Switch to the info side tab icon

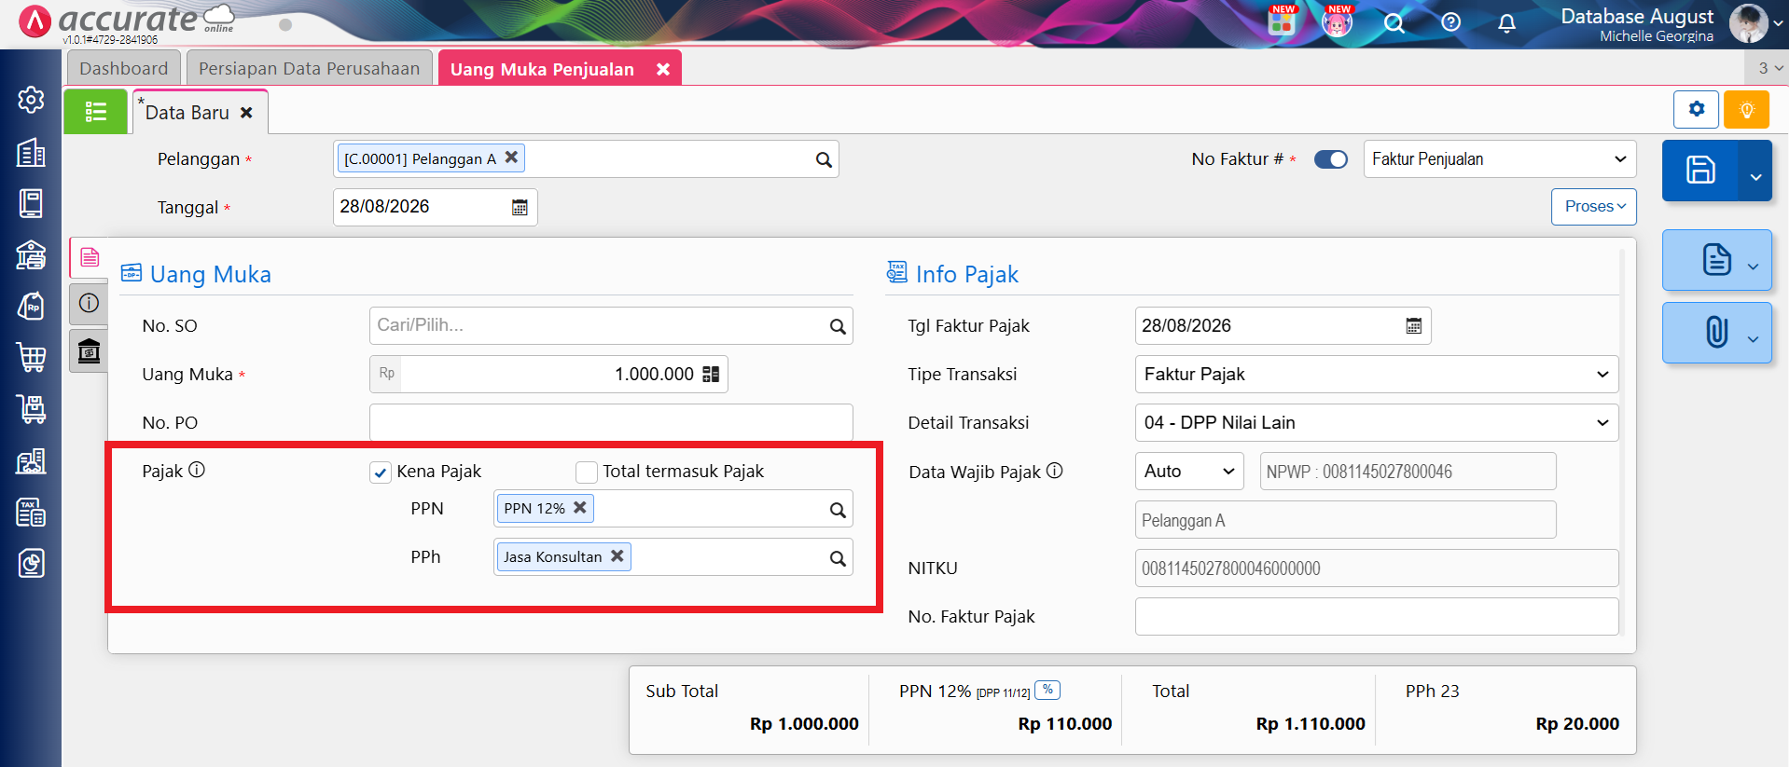coord(89,303)
